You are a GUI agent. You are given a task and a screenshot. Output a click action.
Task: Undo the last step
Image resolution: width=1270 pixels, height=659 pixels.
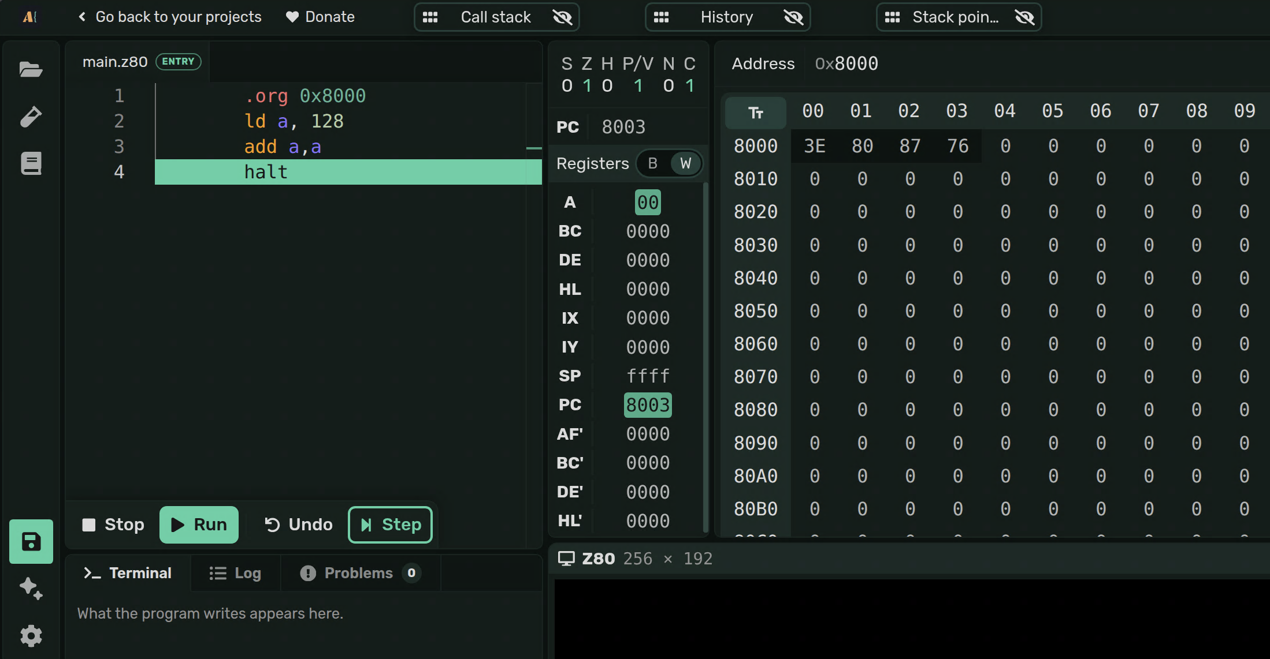coord(298,525)
